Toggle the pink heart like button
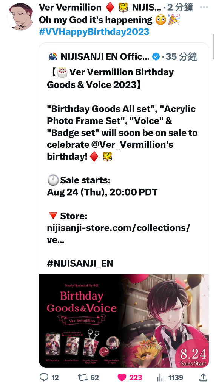 pyautogui.click(x=122, y=377)
